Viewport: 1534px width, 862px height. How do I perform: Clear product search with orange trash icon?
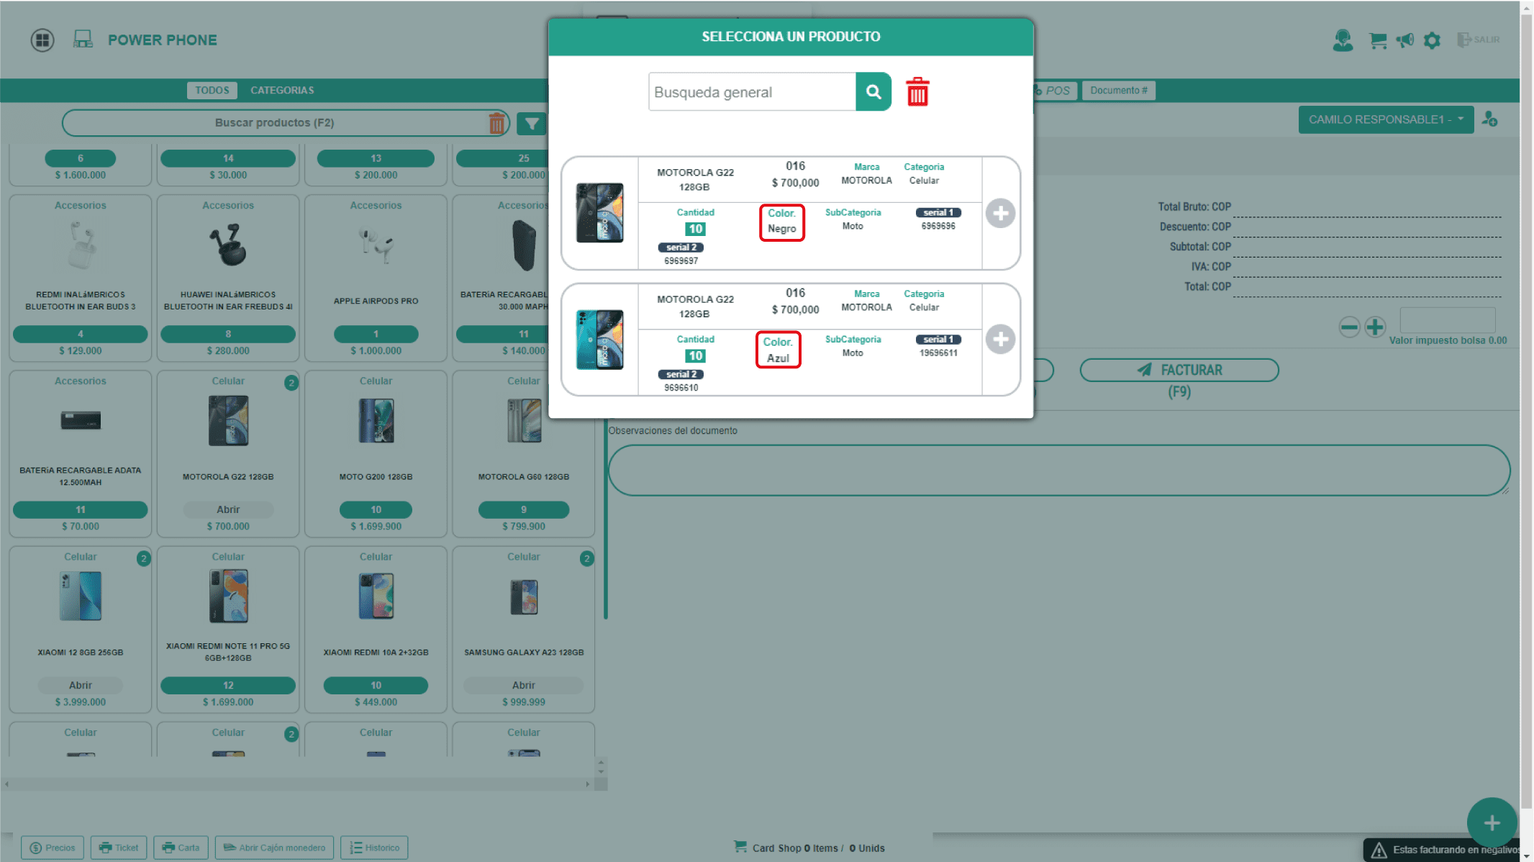[496, 123]
